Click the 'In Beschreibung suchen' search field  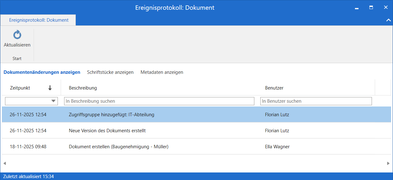click(159, 101)
